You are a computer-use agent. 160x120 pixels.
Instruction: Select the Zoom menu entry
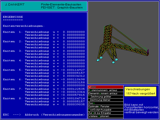[105, 103]
